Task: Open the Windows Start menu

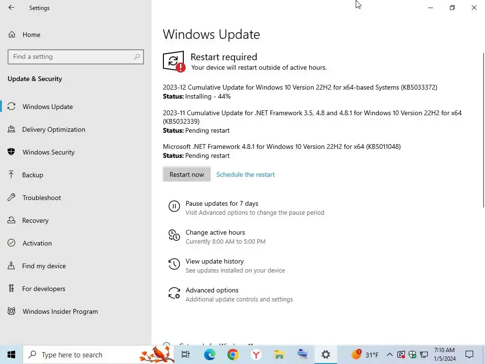Action: click(11, 355)
